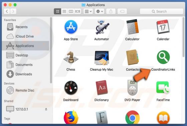This screenshot has height=126, width=187.
Task: Click the 'Calculator' label text
Action: click(132, 39)
